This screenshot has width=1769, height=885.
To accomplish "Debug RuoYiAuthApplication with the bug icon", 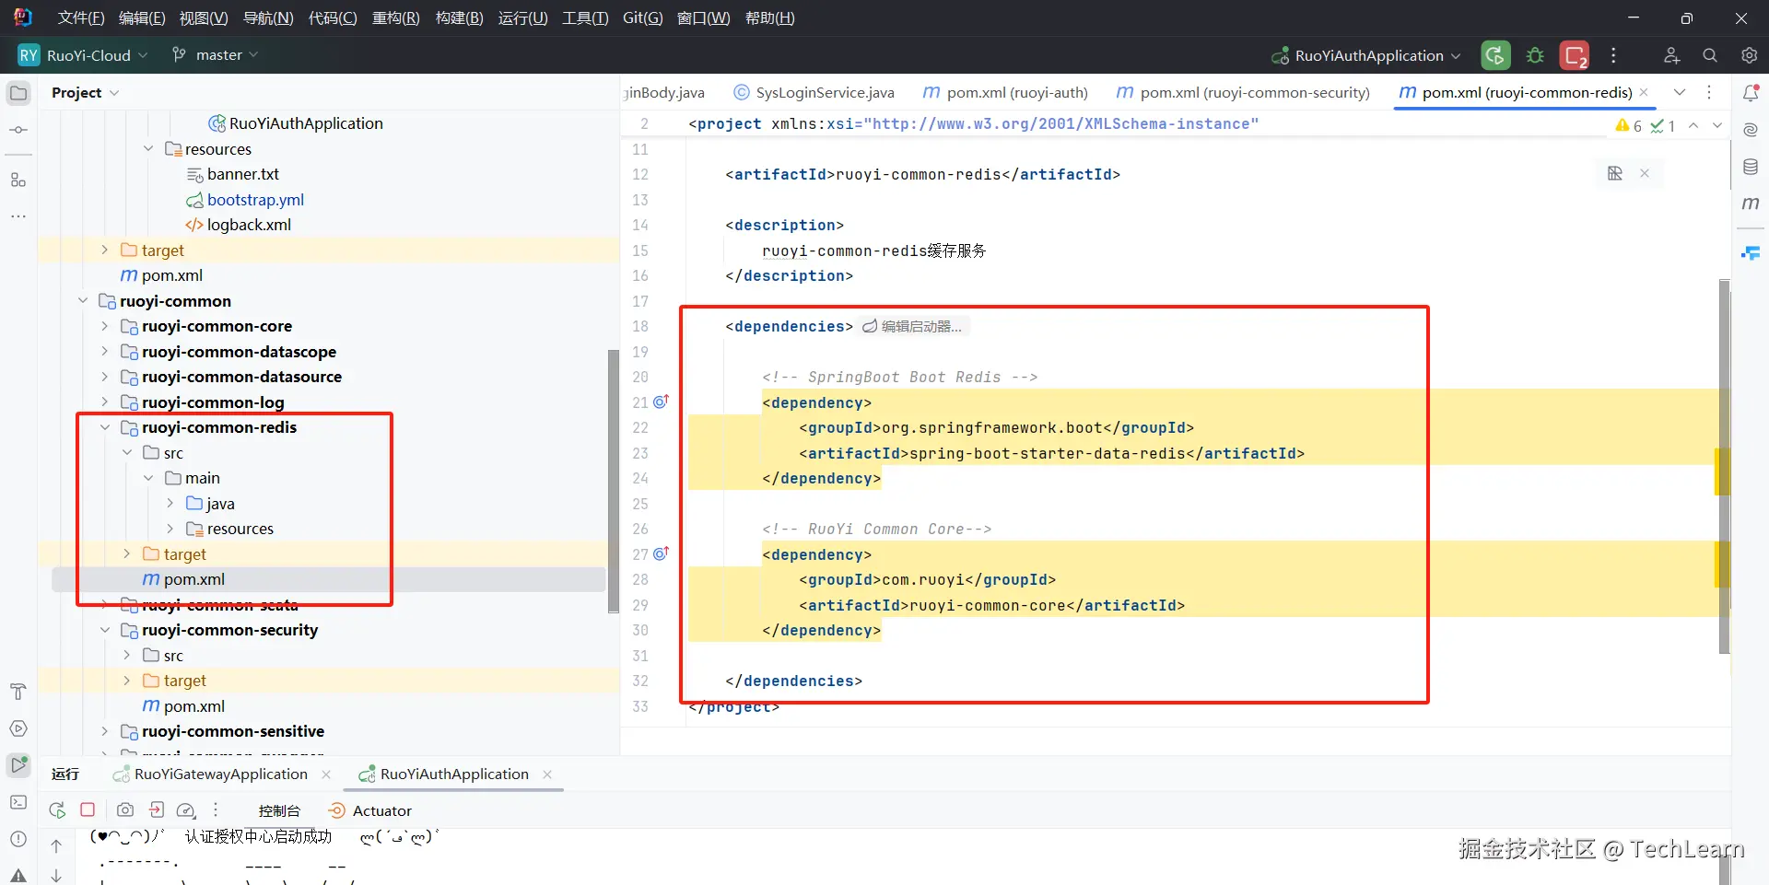I will click(x=1535, y=55).
